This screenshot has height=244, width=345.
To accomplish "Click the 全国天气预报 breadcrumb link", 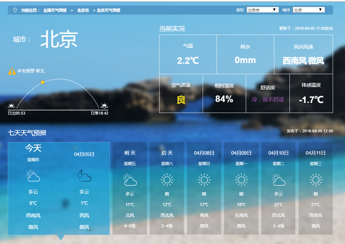I will 55,10.
